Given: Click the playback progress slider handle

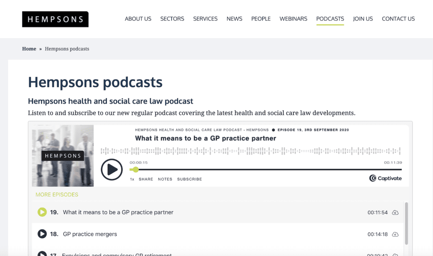Looking at the screenshot, I should click(x=135, y=170).
